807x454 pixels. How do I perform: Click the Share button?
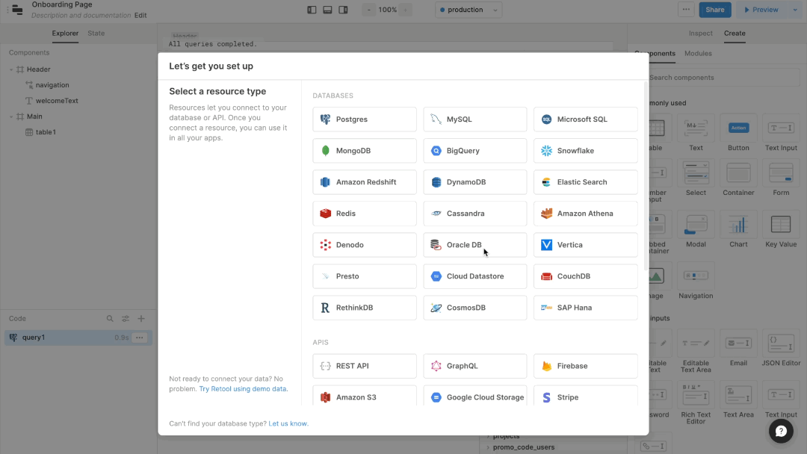pyautogui.click(x=714, y=10)
